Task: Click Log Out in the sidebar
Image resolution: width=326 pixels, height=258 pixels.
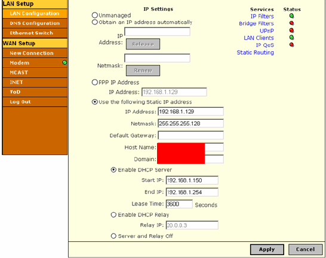Action: 35,102
